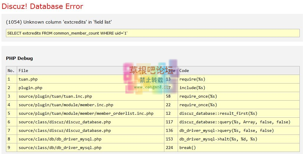Click the 'File' column header
This screenshot has height=154, width=303.
(x=23, y=71)
